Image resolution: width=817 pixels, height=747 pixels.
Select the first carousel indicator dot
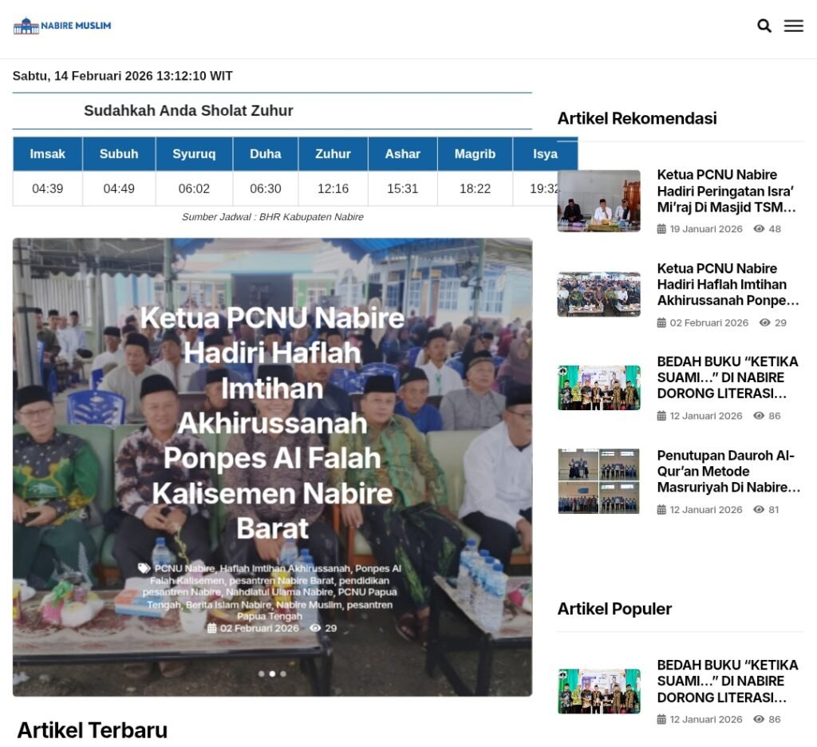[262, 674]
